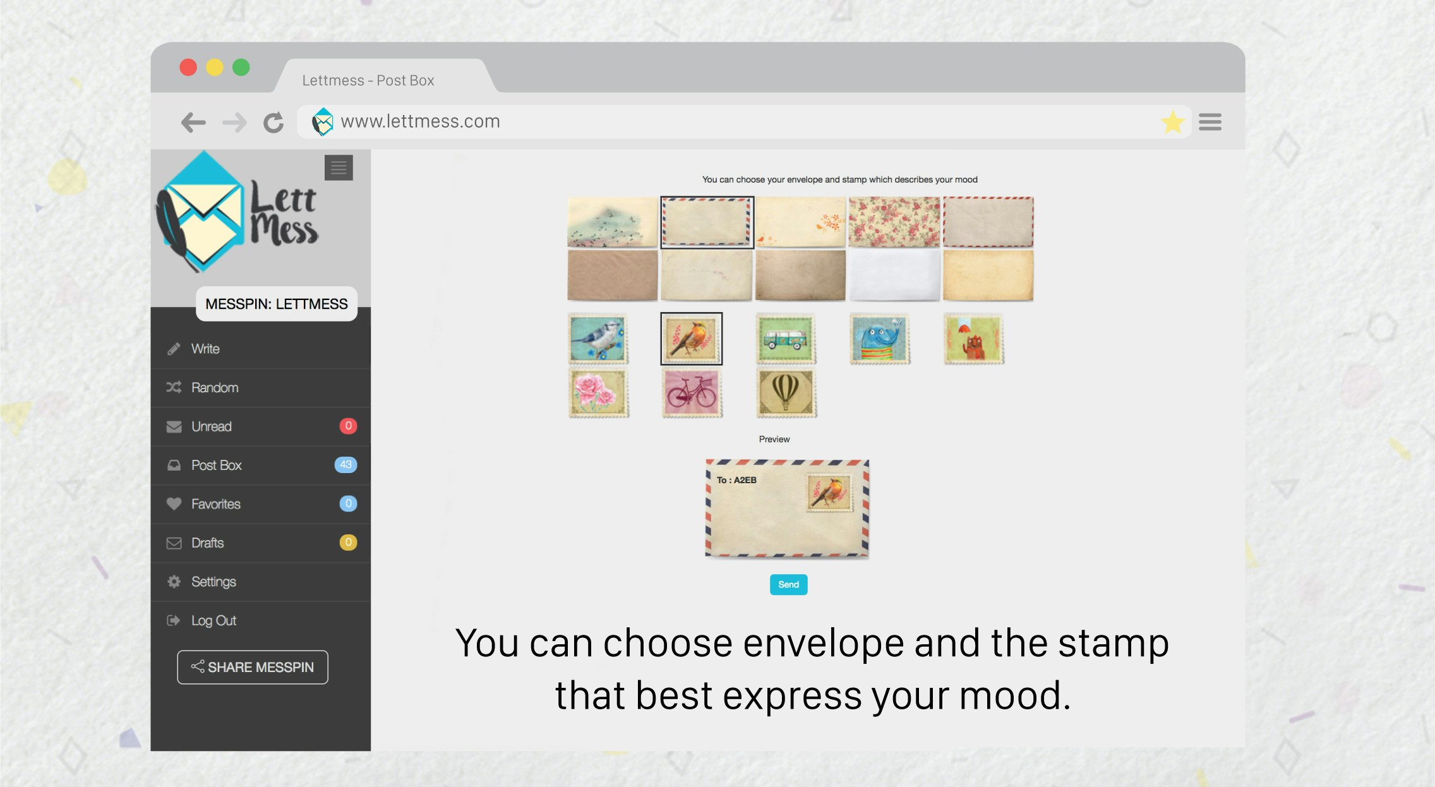Open Post Box with 43 items

coord(217,466)
